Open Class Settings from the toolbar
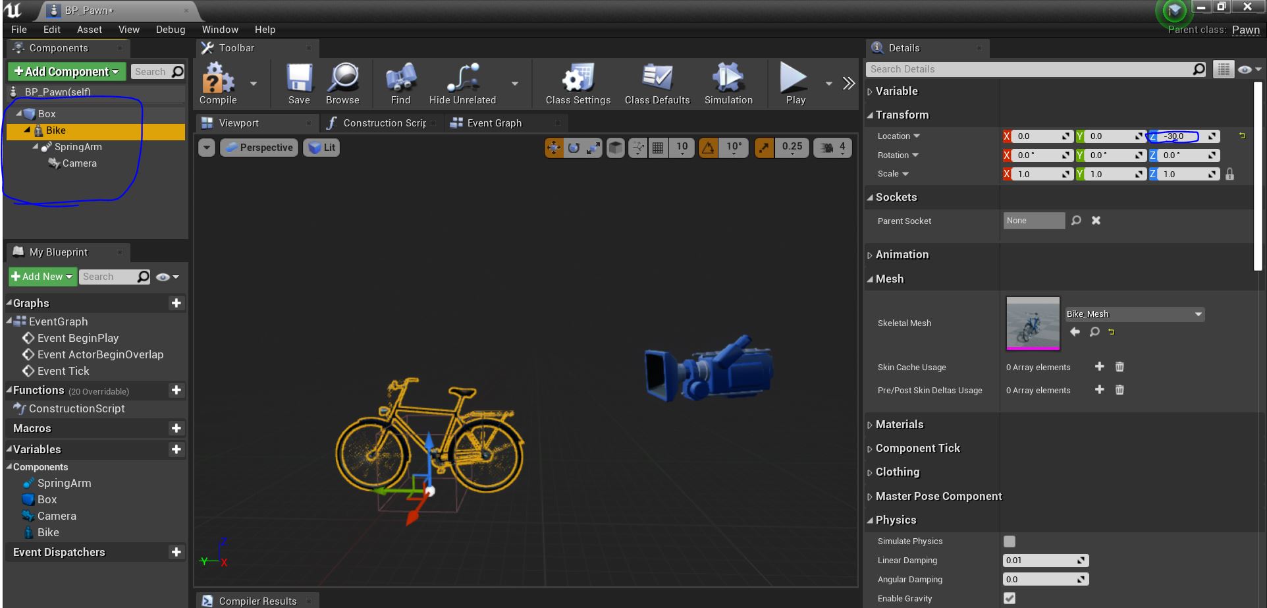Image resolution: width=1267 pixels, height=608 pixels. coord(578,79)
